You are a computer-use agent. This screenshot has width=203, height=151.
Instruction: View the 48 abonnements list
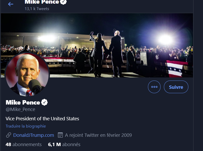tap(24, 144)
